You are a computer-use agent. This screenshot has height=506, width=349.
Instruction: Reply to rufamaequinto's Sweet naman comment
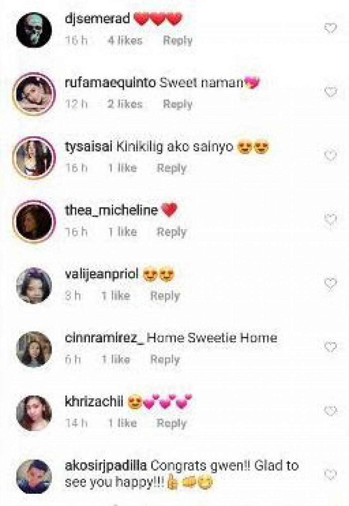tap(178, 104)
